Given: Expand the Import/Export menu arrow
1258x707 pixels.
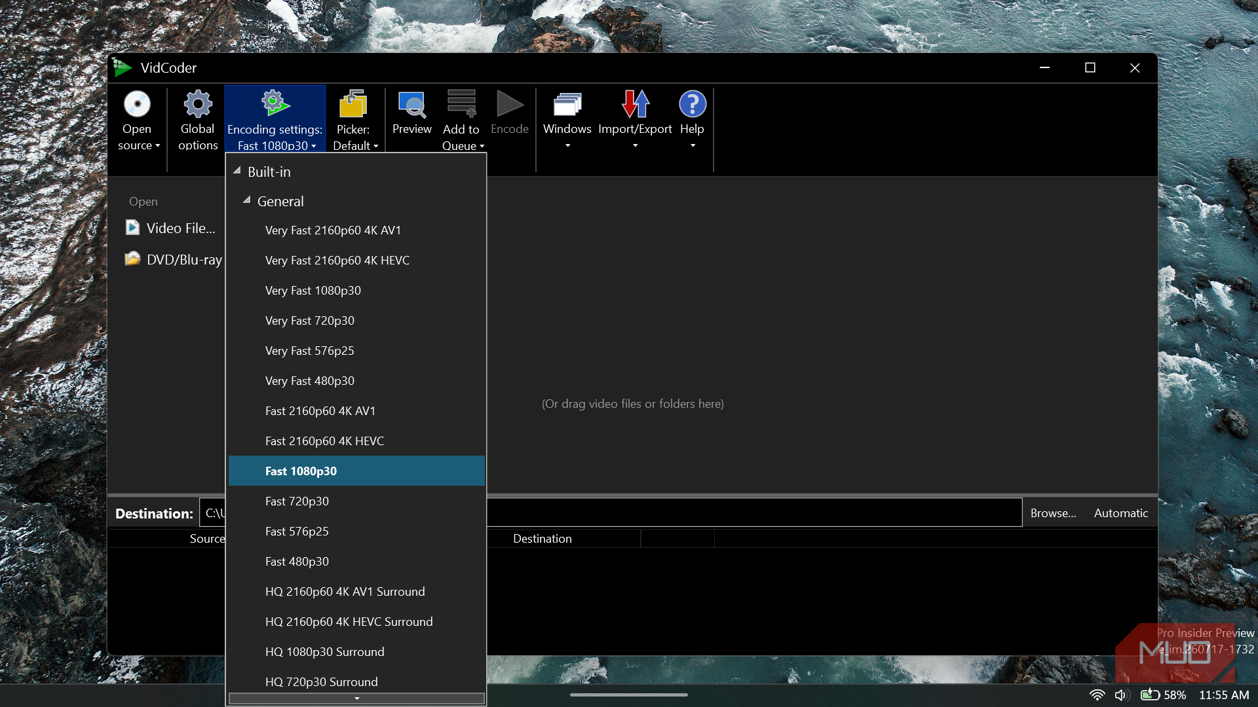Looking at the screenshot, I should click(635, 146).
